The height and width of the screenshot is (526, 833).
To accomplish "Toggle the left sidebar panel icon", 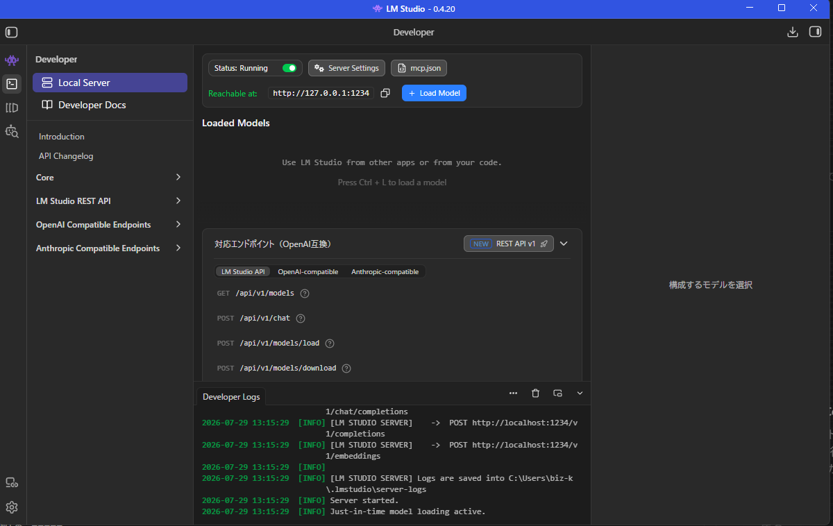I will pyautogui.click(x=12, y=32).
